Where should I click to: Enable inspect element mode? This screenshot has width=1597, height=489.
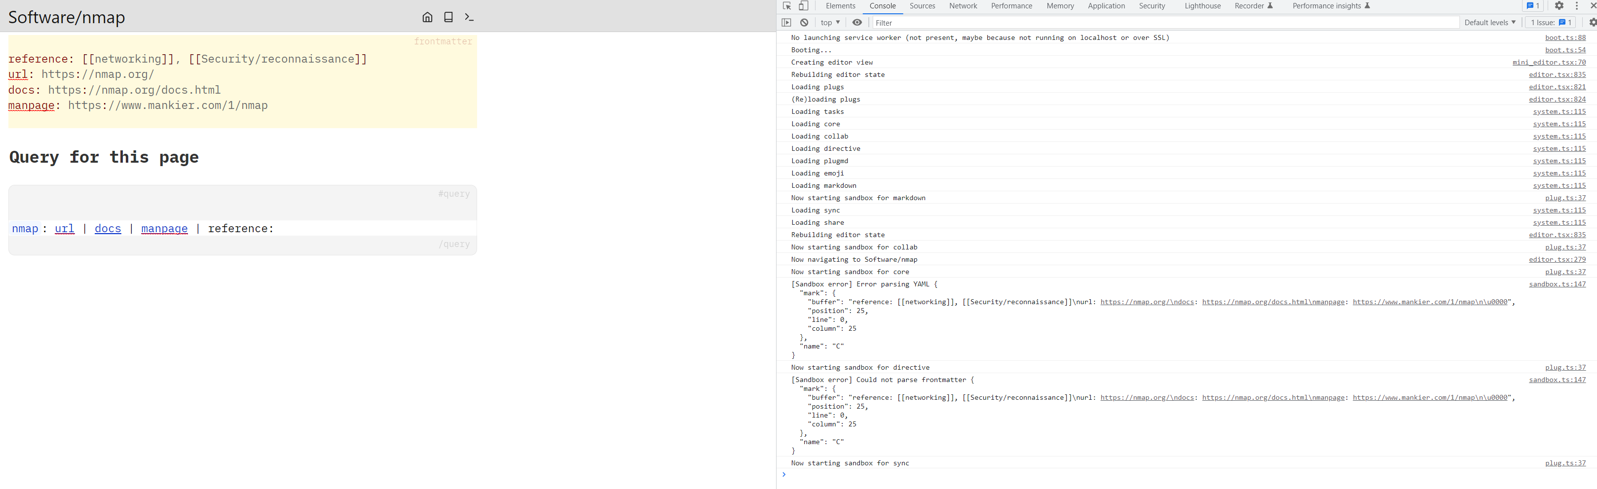786,5
